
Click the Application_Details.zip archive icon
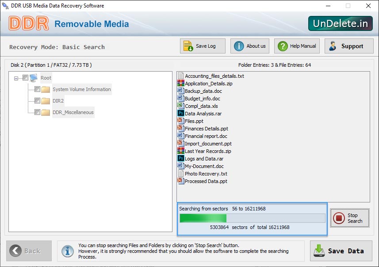(181, 84)
